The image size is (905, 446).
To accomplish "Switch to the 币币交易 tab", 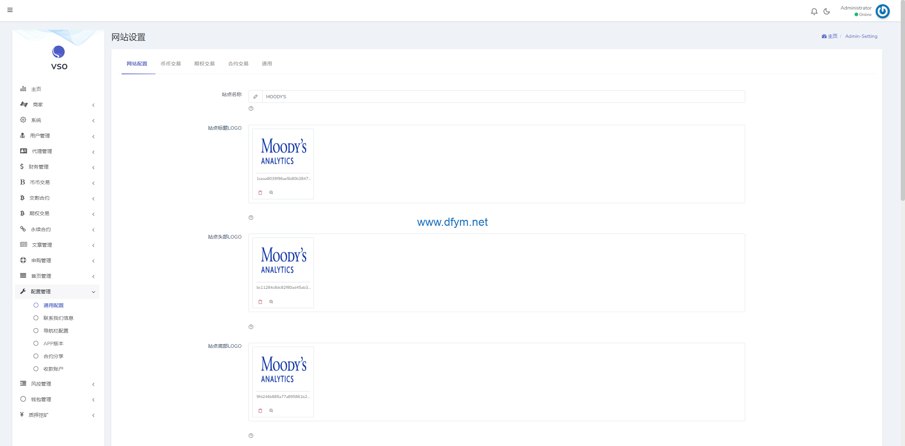I will [171, 64].
